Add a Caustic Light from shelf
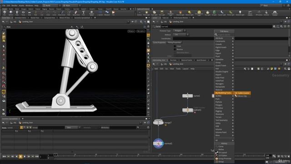Screen dimensions: 291x164 (222, 13)
